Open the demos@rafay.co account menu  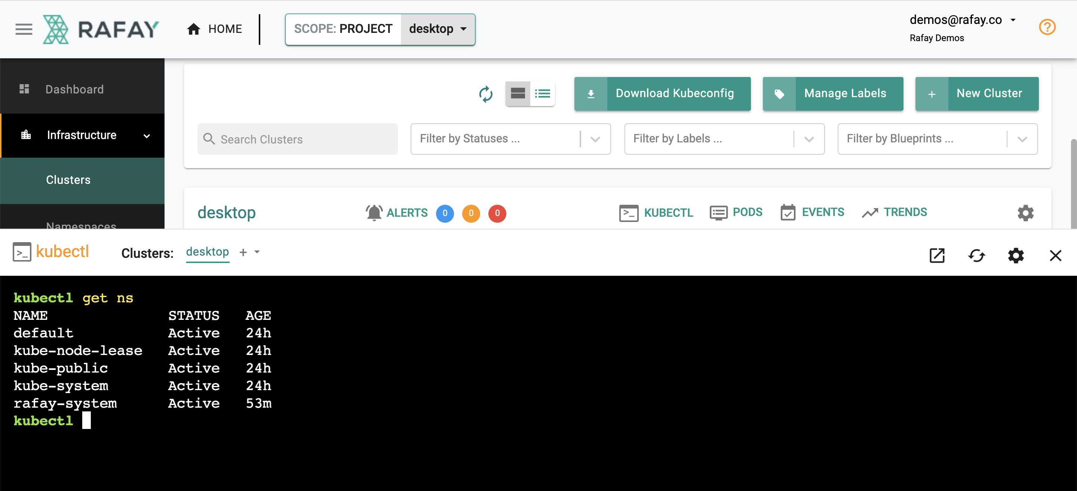click(x=962, y=20)
